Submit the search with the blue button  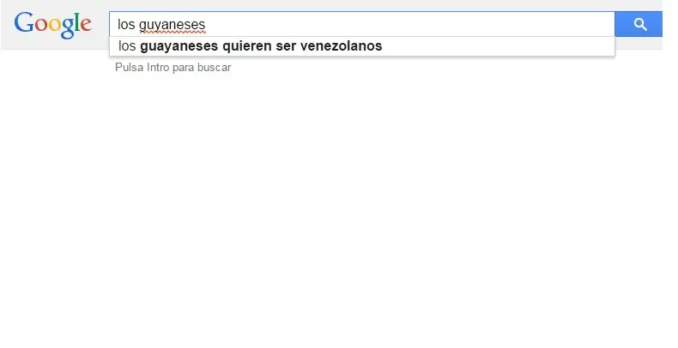click(x=639, y=24)
